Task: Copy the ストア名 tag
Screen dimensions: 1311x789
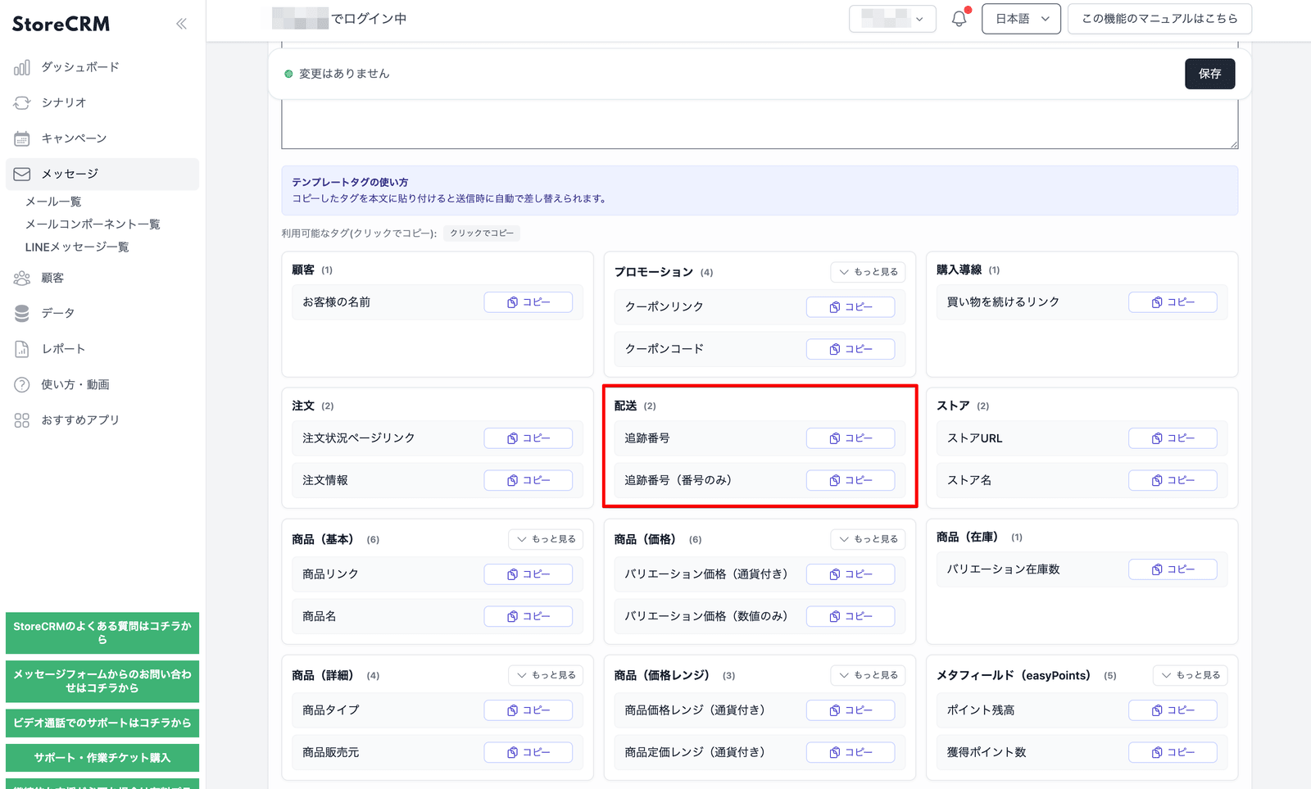Action: 1173,480
